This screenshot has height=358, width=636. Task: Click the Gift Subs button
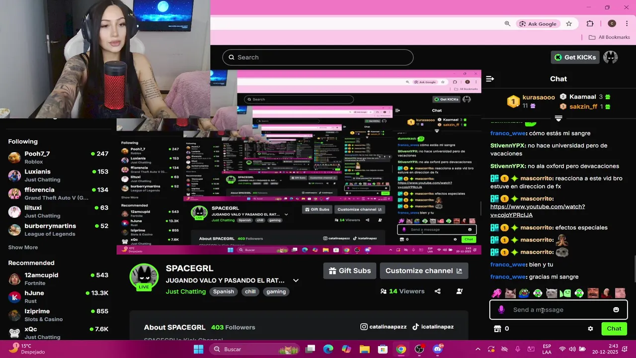(x=350, y=271)
